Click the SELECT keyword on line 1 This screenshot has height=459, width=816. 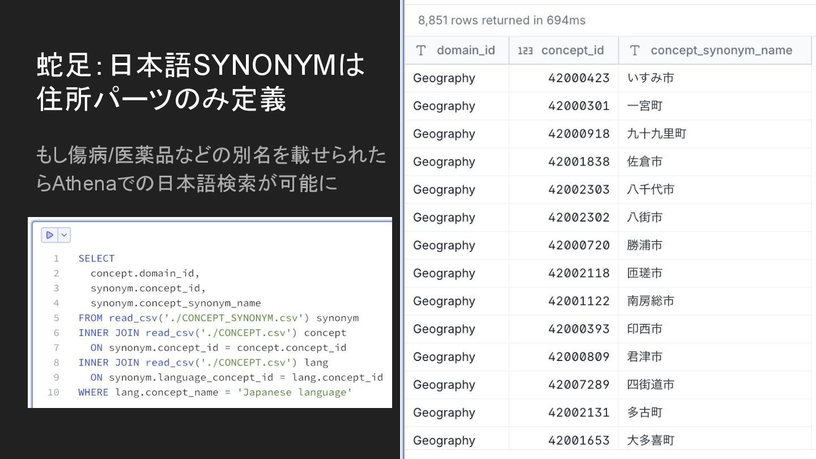tap(96, 258)
